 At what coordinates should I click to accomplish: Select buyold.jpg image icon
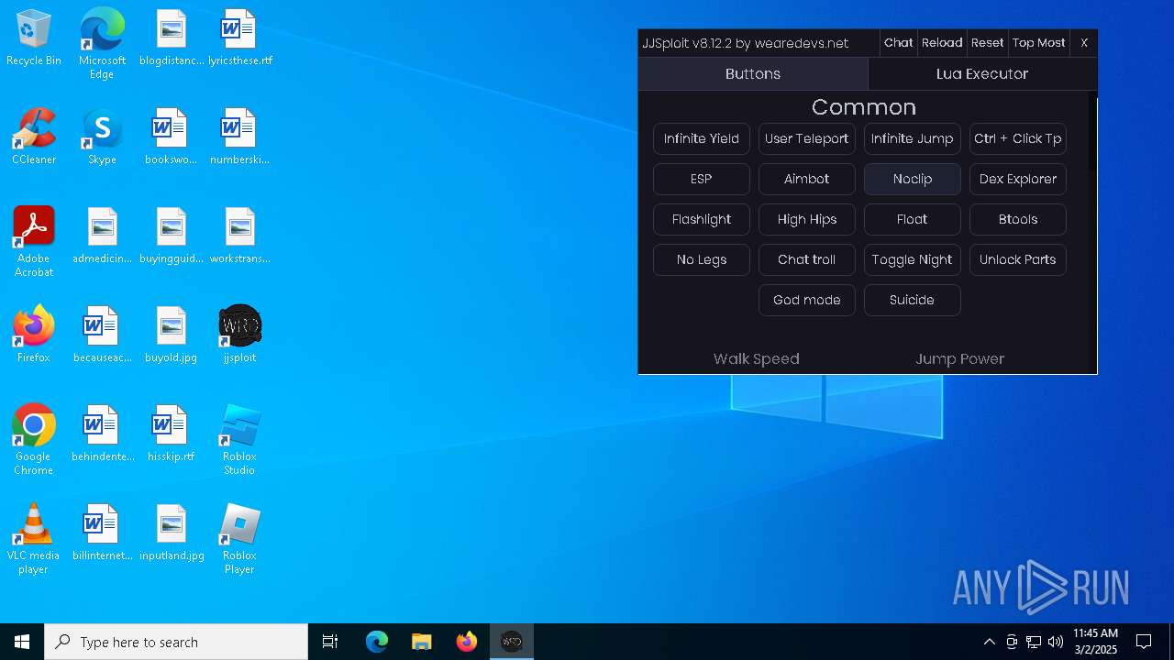[x=171, y=335]
